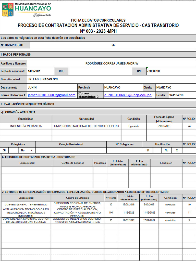Select the birth date 1/03/2001 cell
196x261 pixels.
34,71
